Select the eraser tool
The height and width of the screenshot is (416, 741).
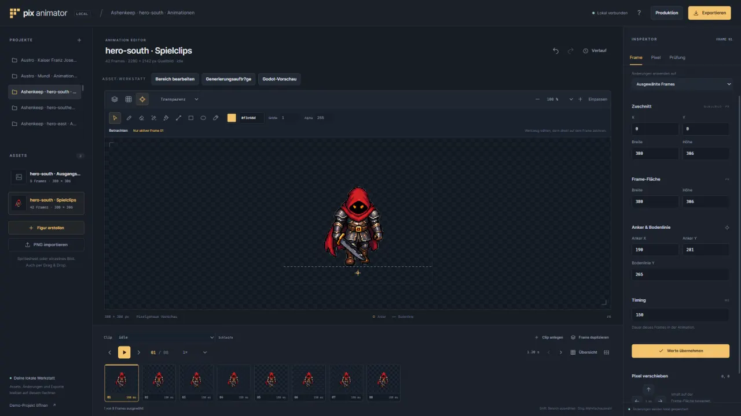point(141,118)
